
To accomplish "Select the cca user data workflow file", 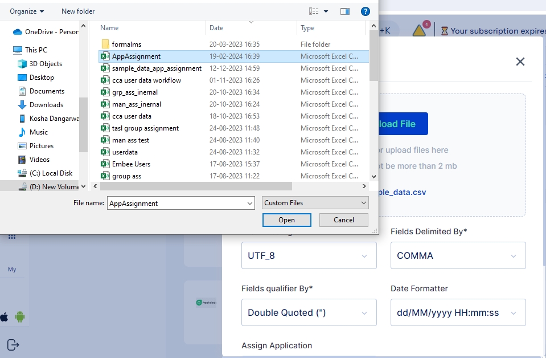I will coord(146,80).
